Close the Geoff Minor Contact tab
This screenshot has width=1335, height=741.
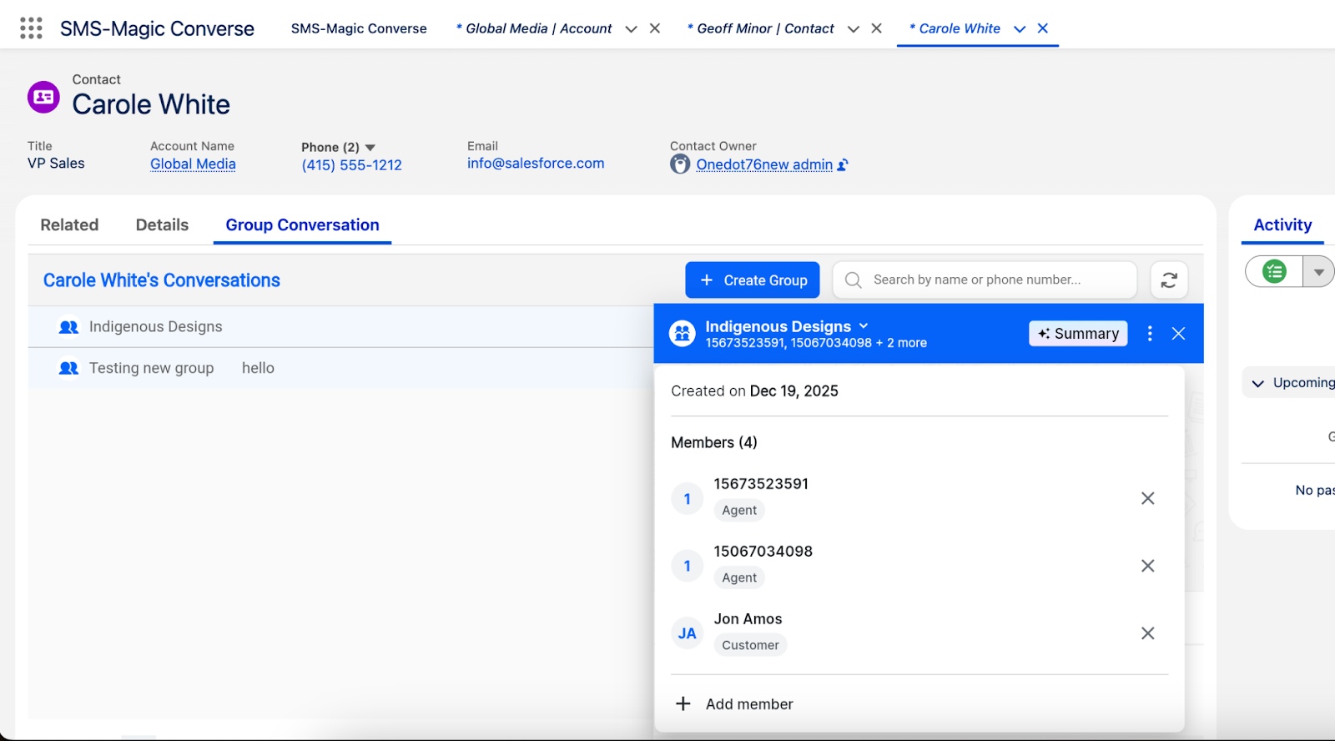pyautogui.click(x=876, y=28)
